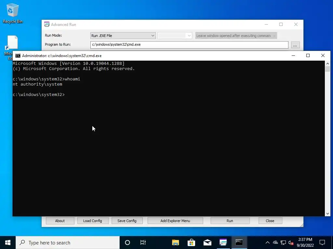Open the Run Mode dropdown
The height and width of the screenshot is (249, 333).
click(x=123, y=36)
